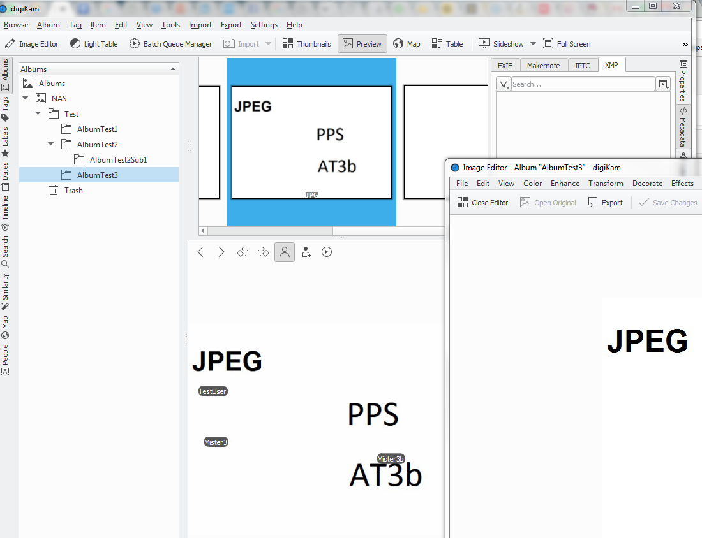This screenshot has width=702, height=538.
Task: Click Export in the Image Editor
Action: pos(605,203)
